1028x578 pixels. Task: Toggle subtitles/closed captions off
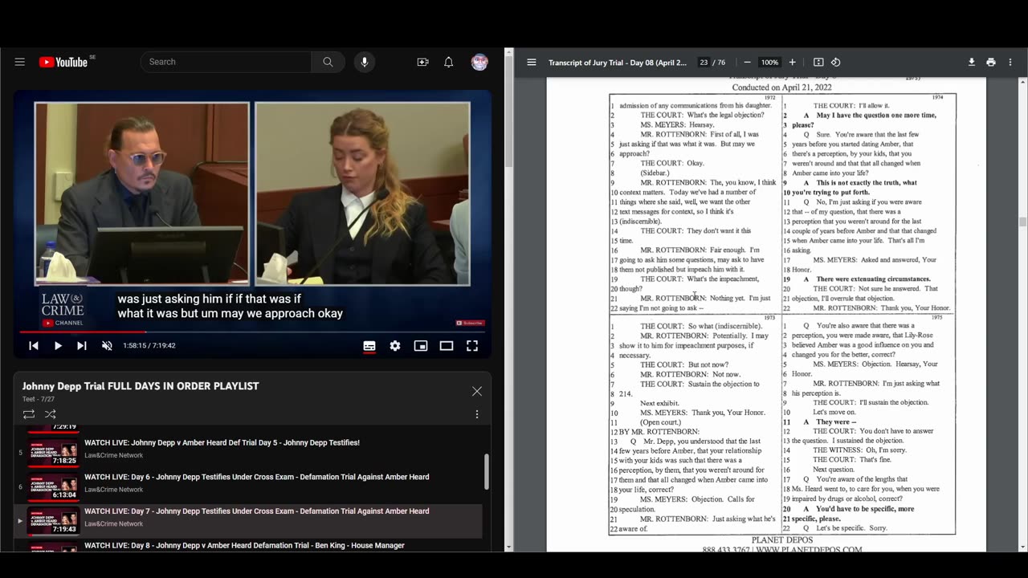coord(369,345)
